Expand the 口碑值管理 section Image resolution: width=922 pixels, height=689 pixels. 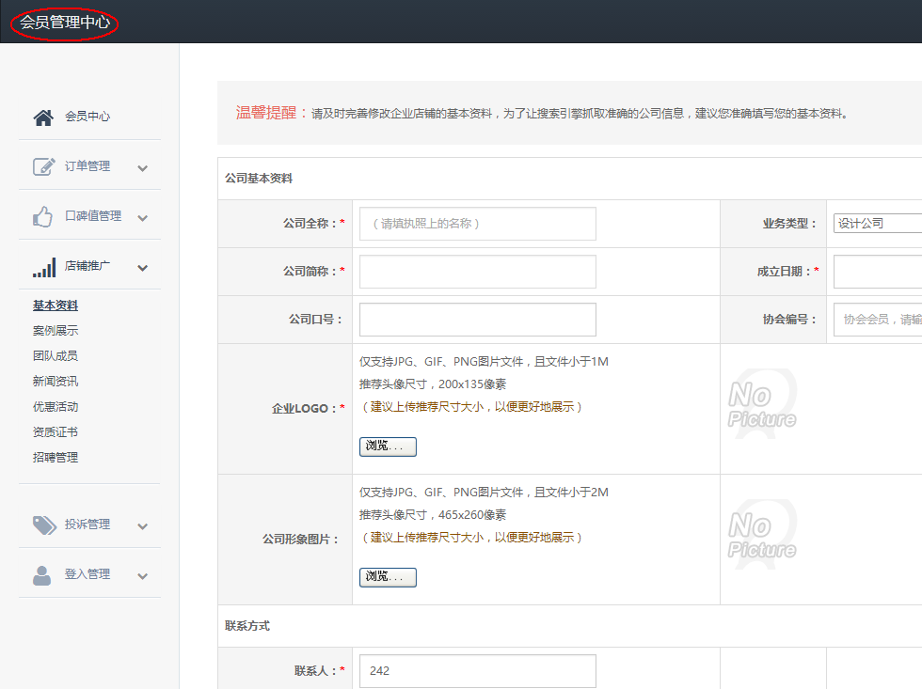[143, 217]
